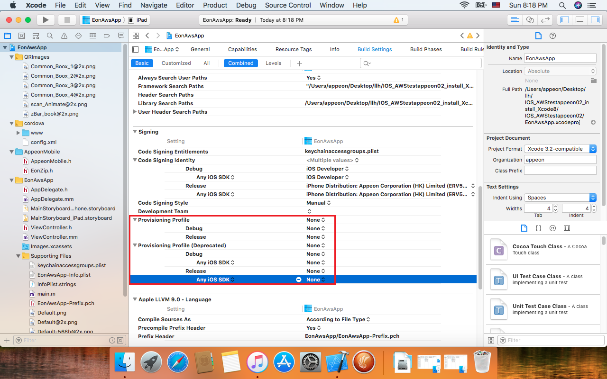607x379 pixels.
Task: Go back with jump bar left arrow
Action: coord(147,36)
